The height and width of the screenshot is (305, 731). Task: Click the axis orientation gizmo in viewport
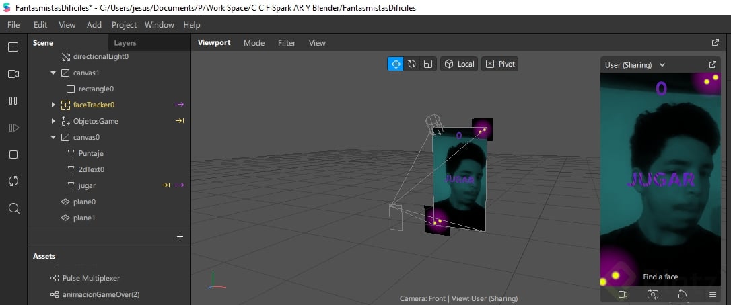tap(216, 281)
